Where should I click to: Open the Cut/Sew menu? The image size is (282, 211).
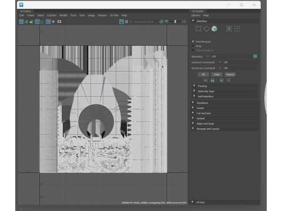(x=52, y=15)
